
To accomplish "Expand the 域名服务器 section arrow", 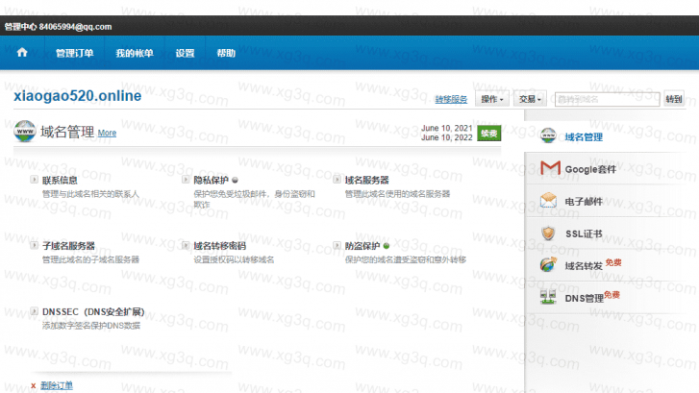I will [x=337, y=180].
